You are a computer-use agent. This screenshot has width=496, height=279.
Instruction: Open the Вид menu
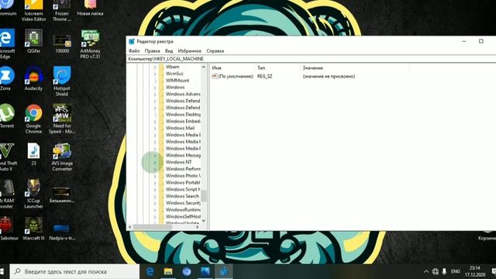coord(169,50)
